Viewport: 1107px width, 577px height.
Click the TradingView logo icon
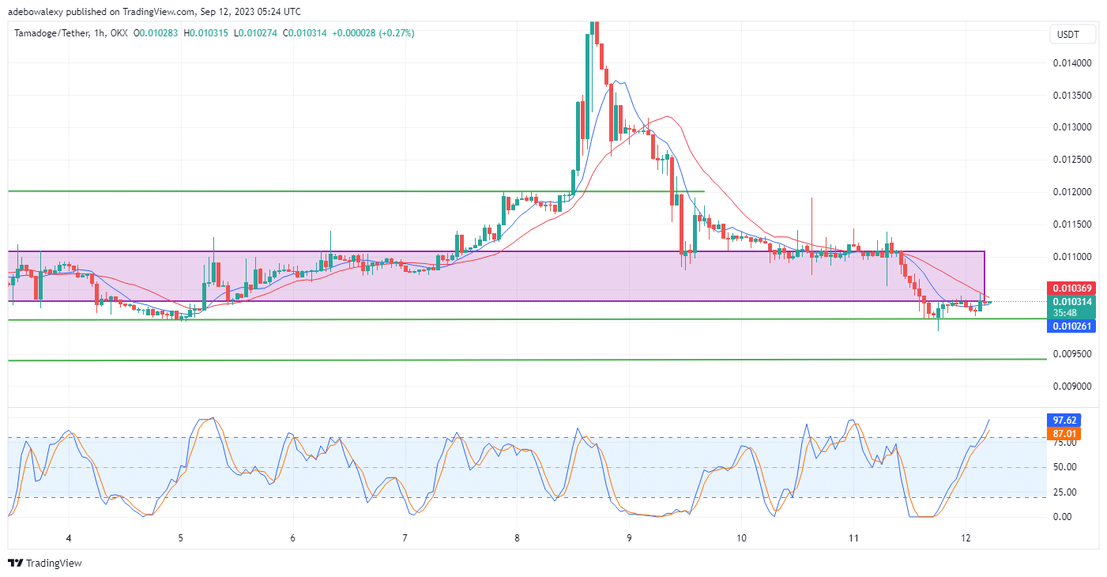16,564
